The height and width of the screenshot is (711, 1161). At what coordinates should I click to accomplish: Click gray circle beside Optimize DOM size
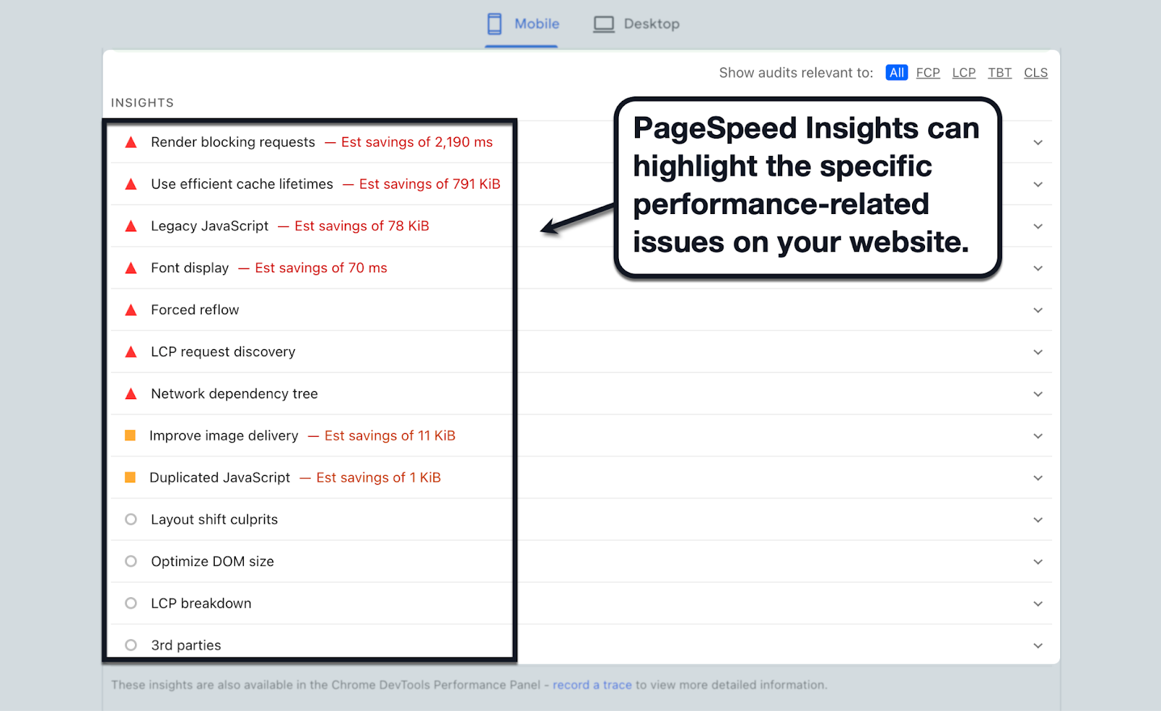pyautogui.click(x=131, y=562)
